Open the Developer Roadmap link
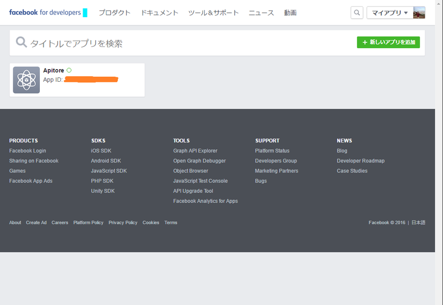The height and width of the screenshot is (305, 443). point(360,161)
